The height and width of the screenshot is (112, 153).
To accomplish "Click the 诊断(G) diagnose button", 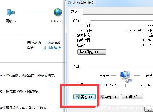I will coord(132,97).
